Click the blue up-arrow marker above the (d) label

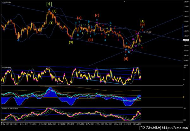126,49
